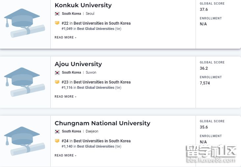
Task: Open Best Universities in South Korea link at #22
Action: coord(102,23)
